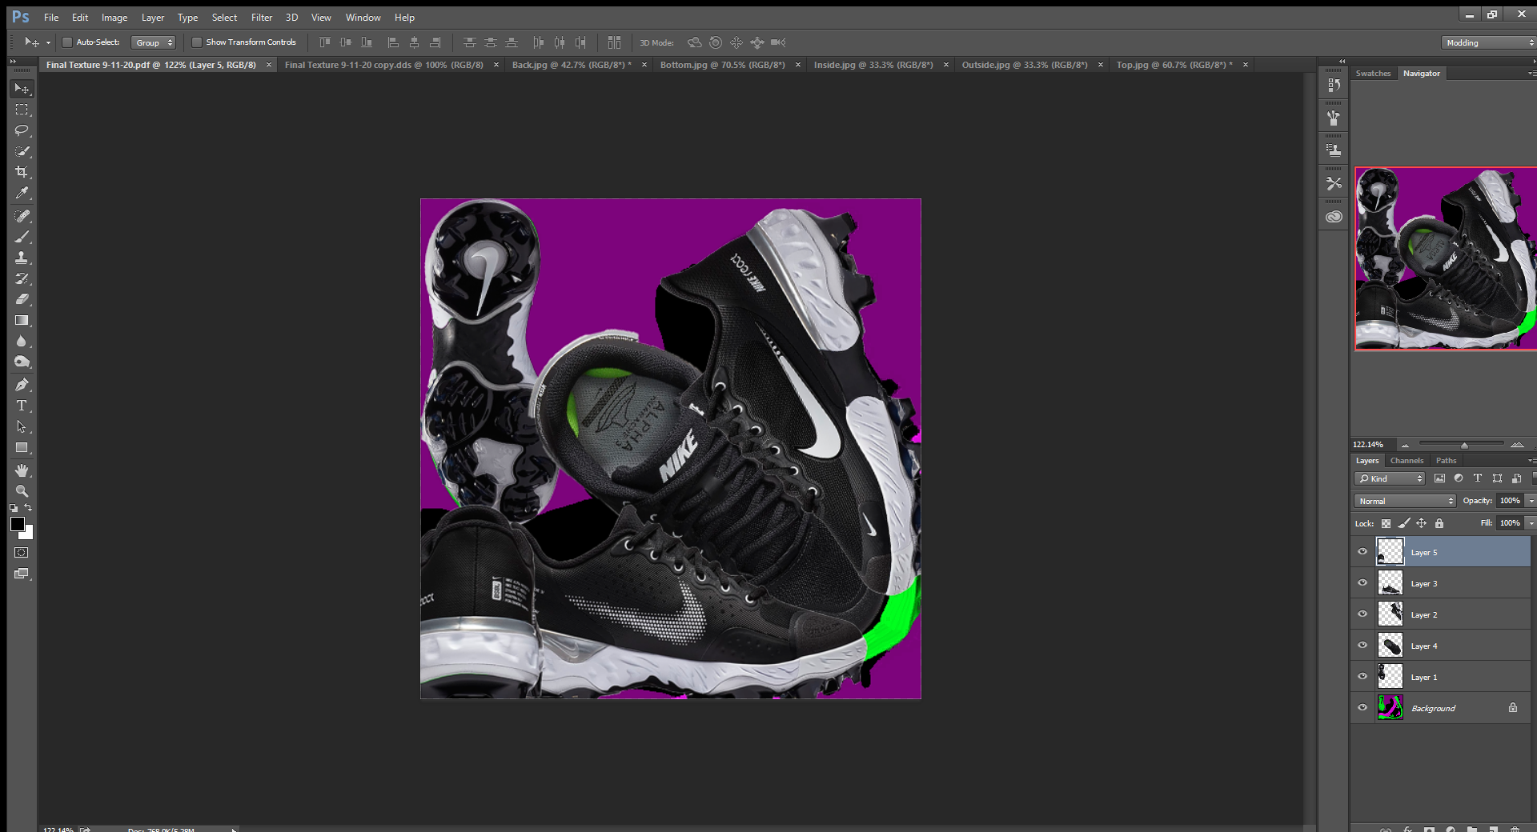Viewport: 1537px width, 832px height.
Task: Hide Layer 4 visibility eye
Action: (x=1362, y=646)
